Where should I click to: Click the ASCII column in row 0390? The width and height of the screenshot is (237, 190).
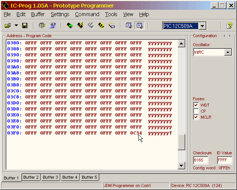160,55
